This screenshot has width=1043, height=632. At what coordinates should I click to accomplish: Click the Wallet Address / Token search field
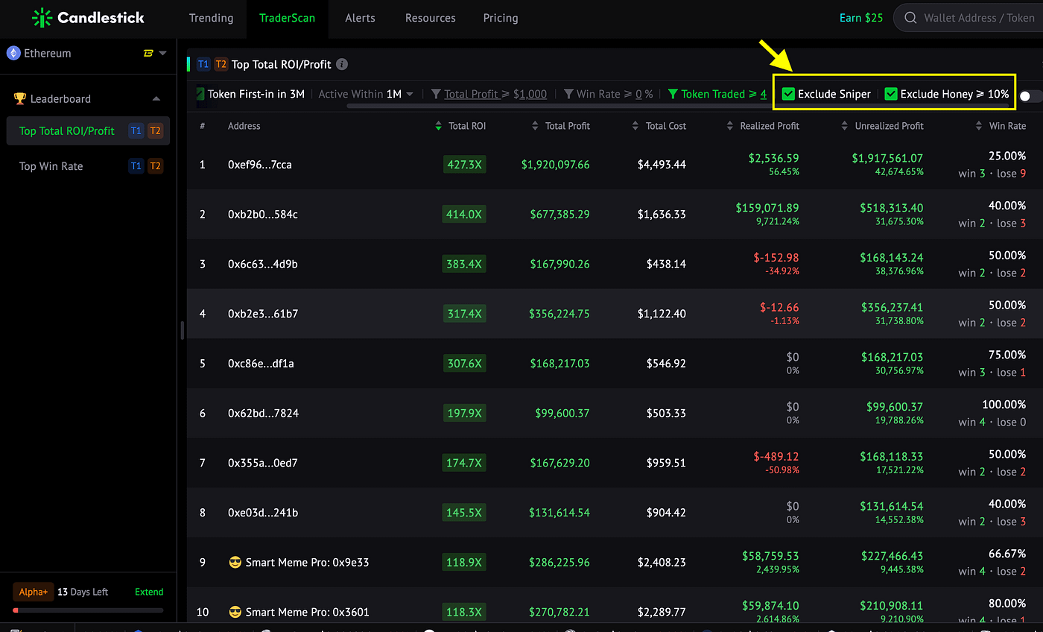968,18
